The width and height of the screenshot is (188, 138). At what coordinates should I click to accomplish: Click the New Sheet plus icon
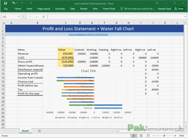click(x=39, y=131)
